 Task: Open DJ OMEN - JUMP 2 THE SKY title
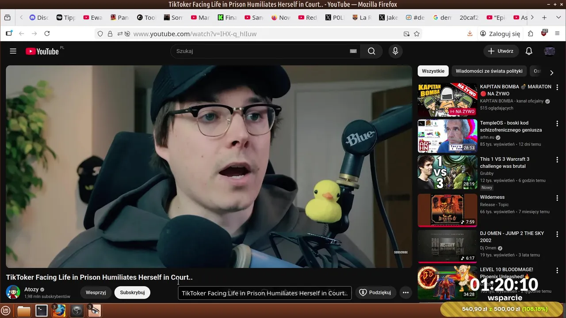pos(512,237)
